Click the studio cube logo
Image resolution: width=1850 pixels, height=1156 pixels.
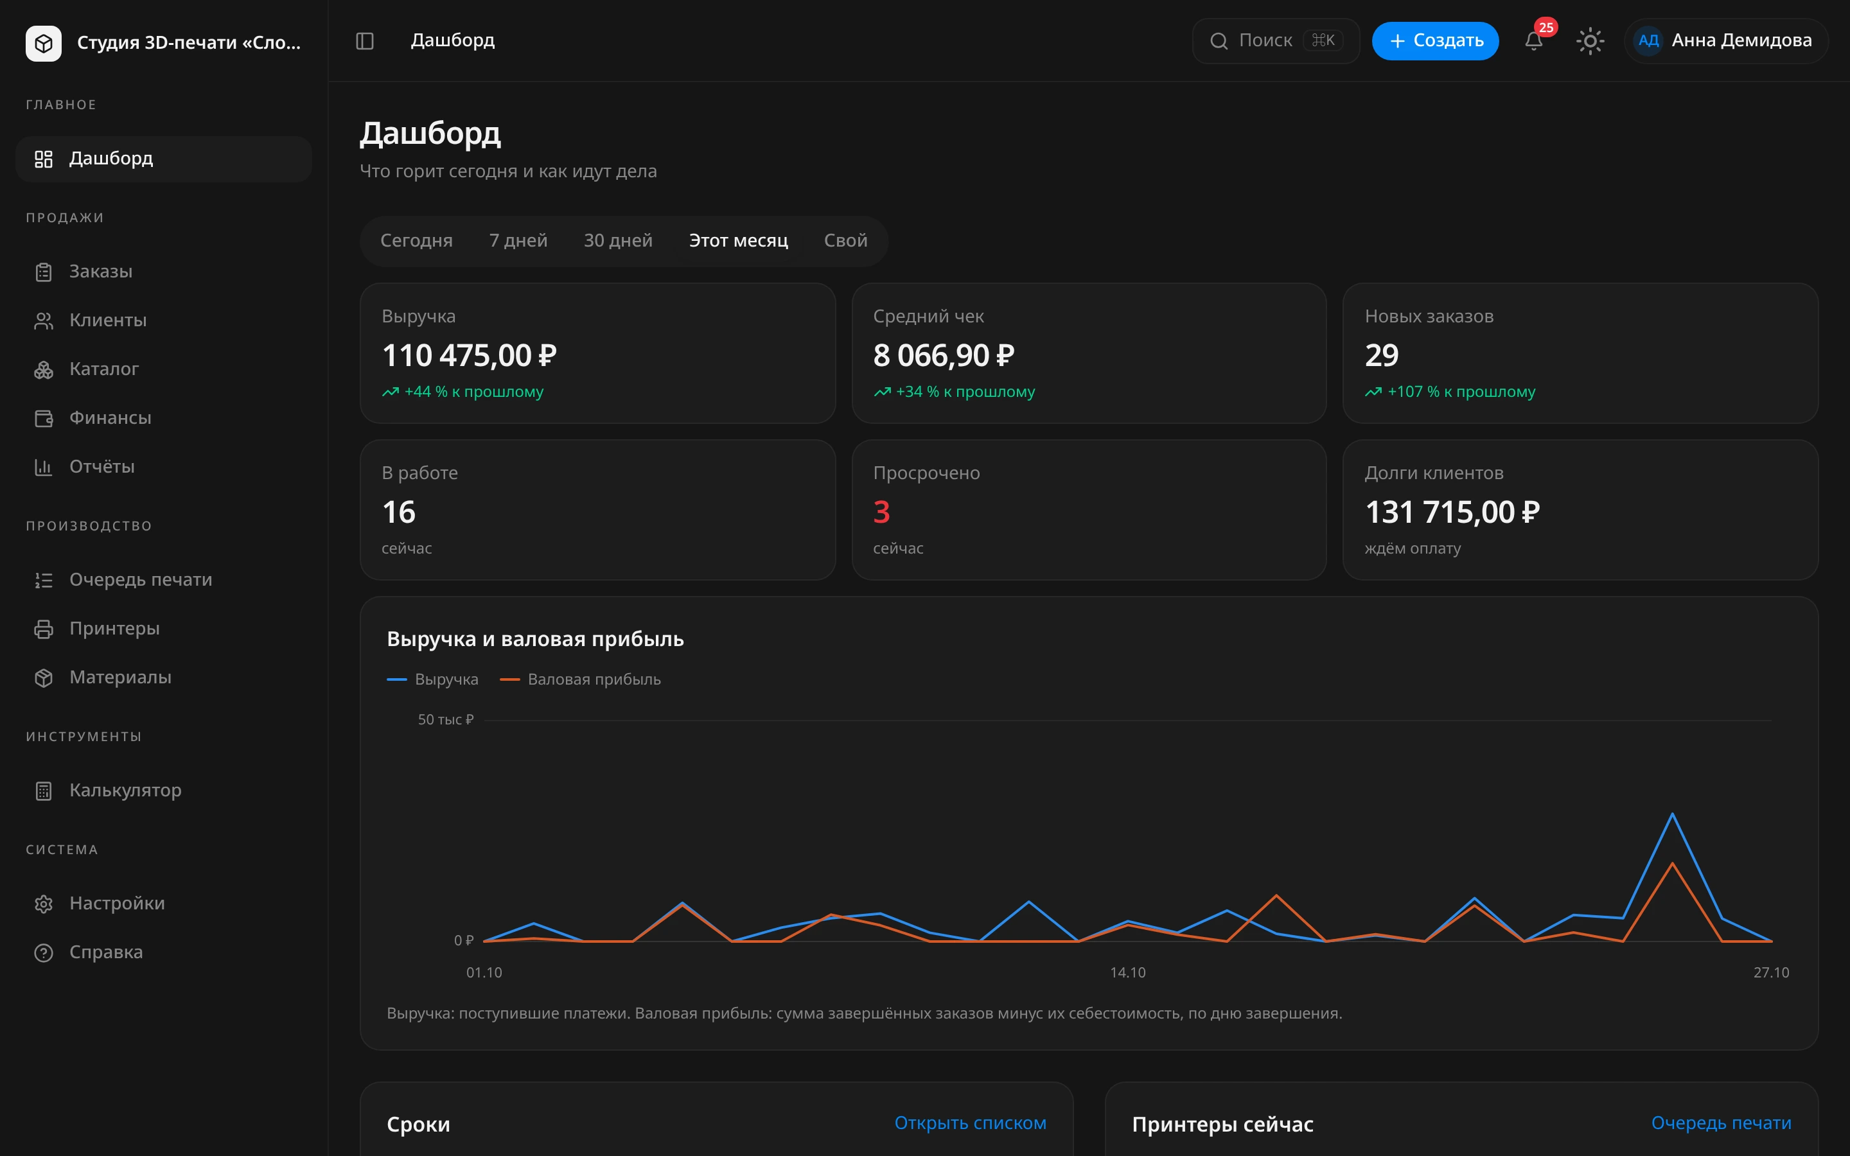tap(44, 42)
